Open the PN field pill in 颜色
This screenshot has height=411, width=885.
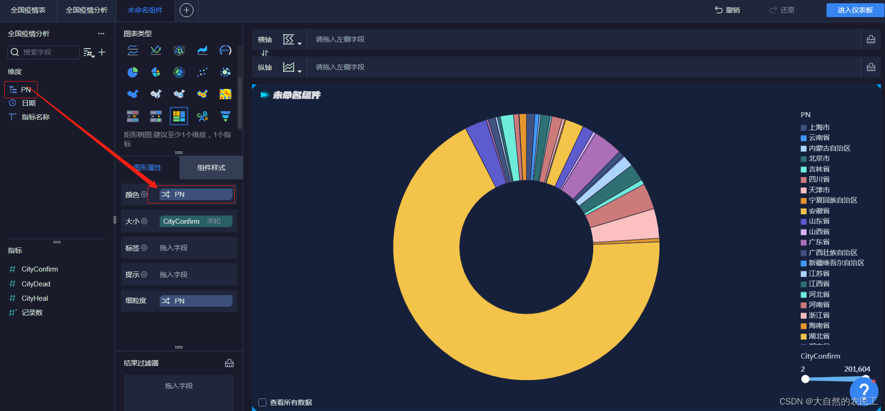(196, 195)
